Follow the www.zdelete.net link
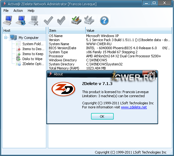The height and width of the screenshot is (156, 174). [134, 107]
